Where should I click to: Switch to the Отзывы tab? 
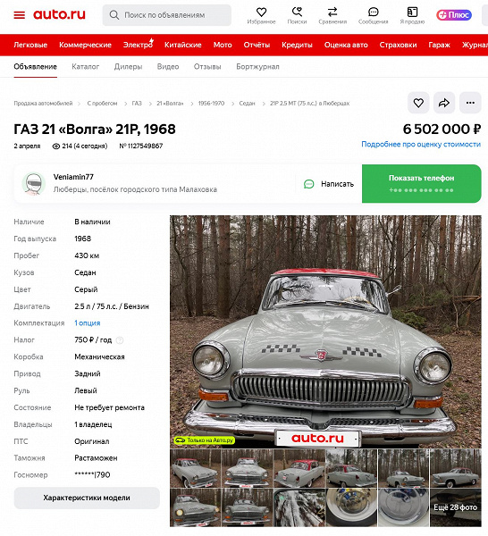click(x=207, y=67)
